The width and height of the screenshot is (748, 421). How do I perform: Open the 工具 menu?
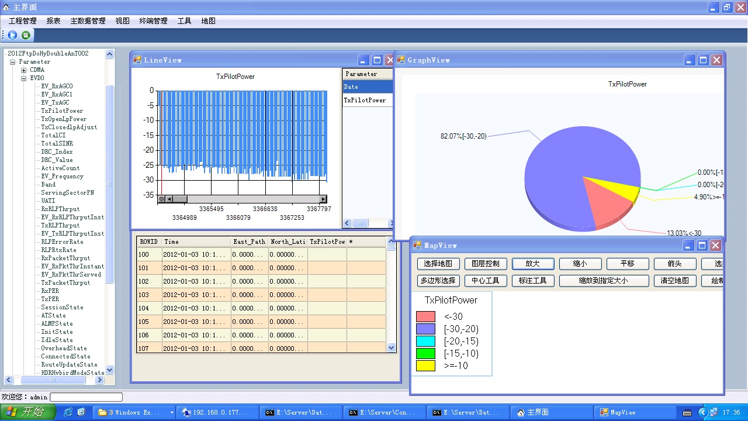(185, 20)
